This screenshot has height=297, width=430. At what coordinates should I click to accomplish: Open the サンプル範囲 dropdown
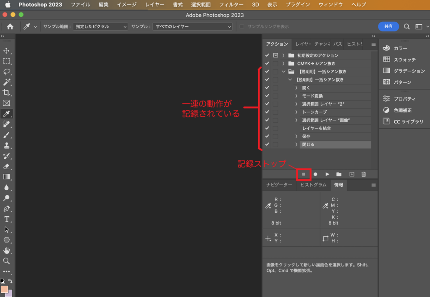(100, 26)
